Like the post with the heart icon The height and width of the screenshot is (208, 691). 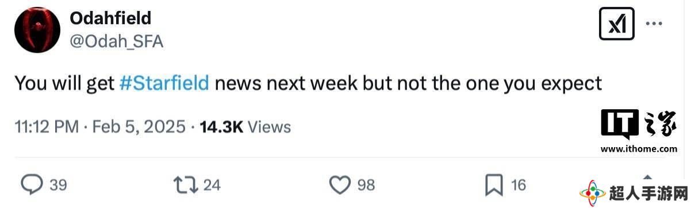coord(340,184)
